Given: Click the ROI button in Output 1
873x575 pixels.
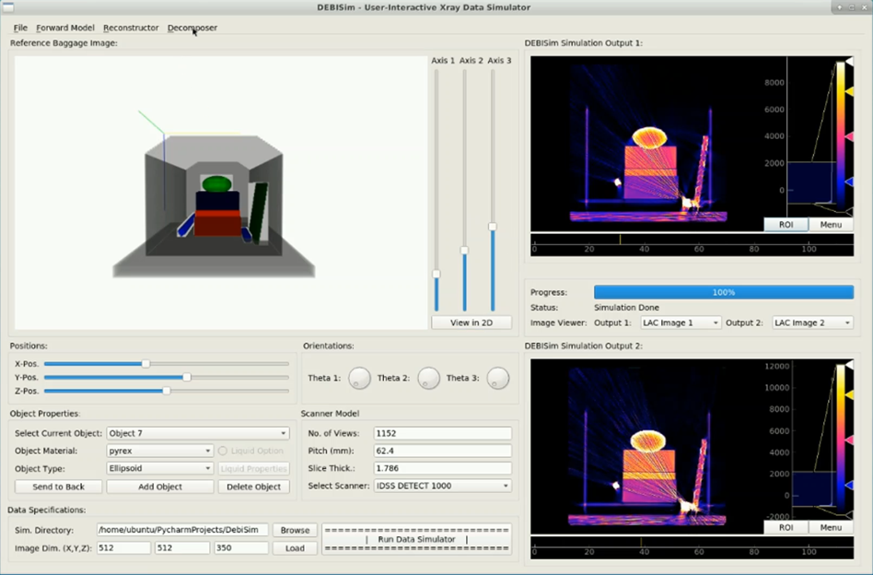Looking at the screenshot, I should coord(786,224).
